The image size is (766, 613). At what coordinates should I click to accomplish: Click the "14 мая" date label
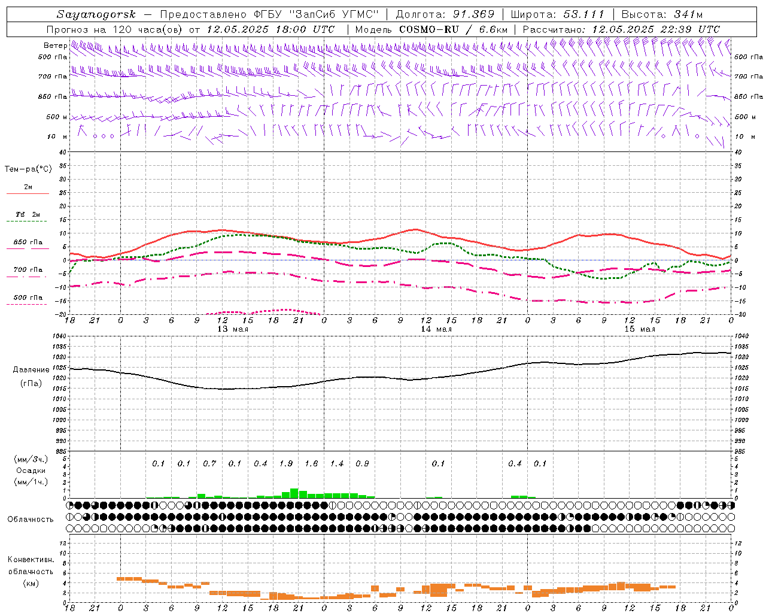(x=436, y=329)
